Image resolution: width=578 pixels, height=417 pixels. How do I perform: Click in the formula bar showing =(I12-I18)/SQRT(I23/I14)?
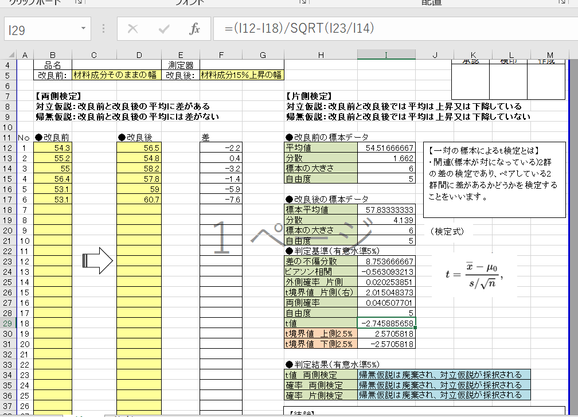pyautogui.click(x=395, y=28)
